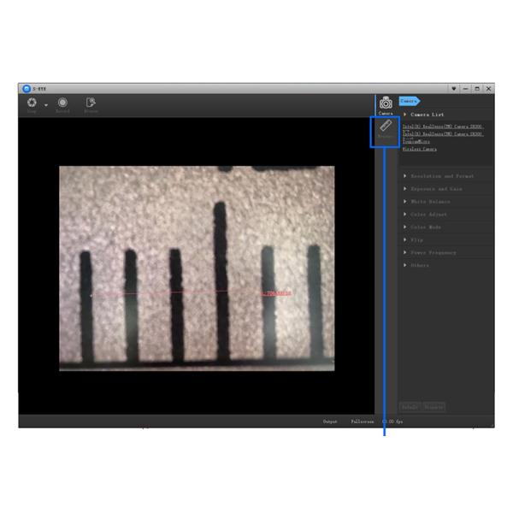
Task: Open the Snap options dropdown arrow
Action: tap(45, 105)
